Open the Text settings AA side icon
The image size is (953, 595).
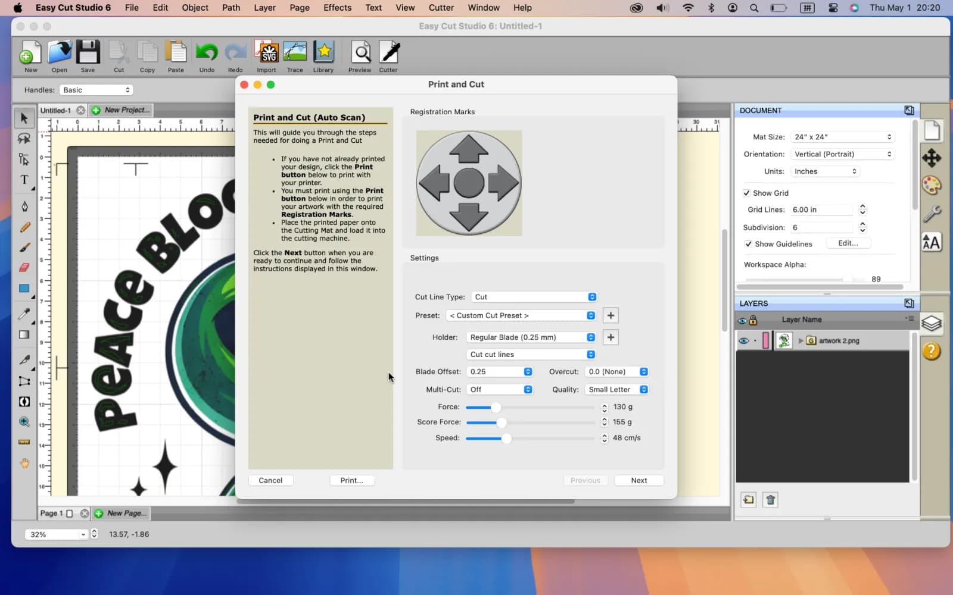pos(932,242)
